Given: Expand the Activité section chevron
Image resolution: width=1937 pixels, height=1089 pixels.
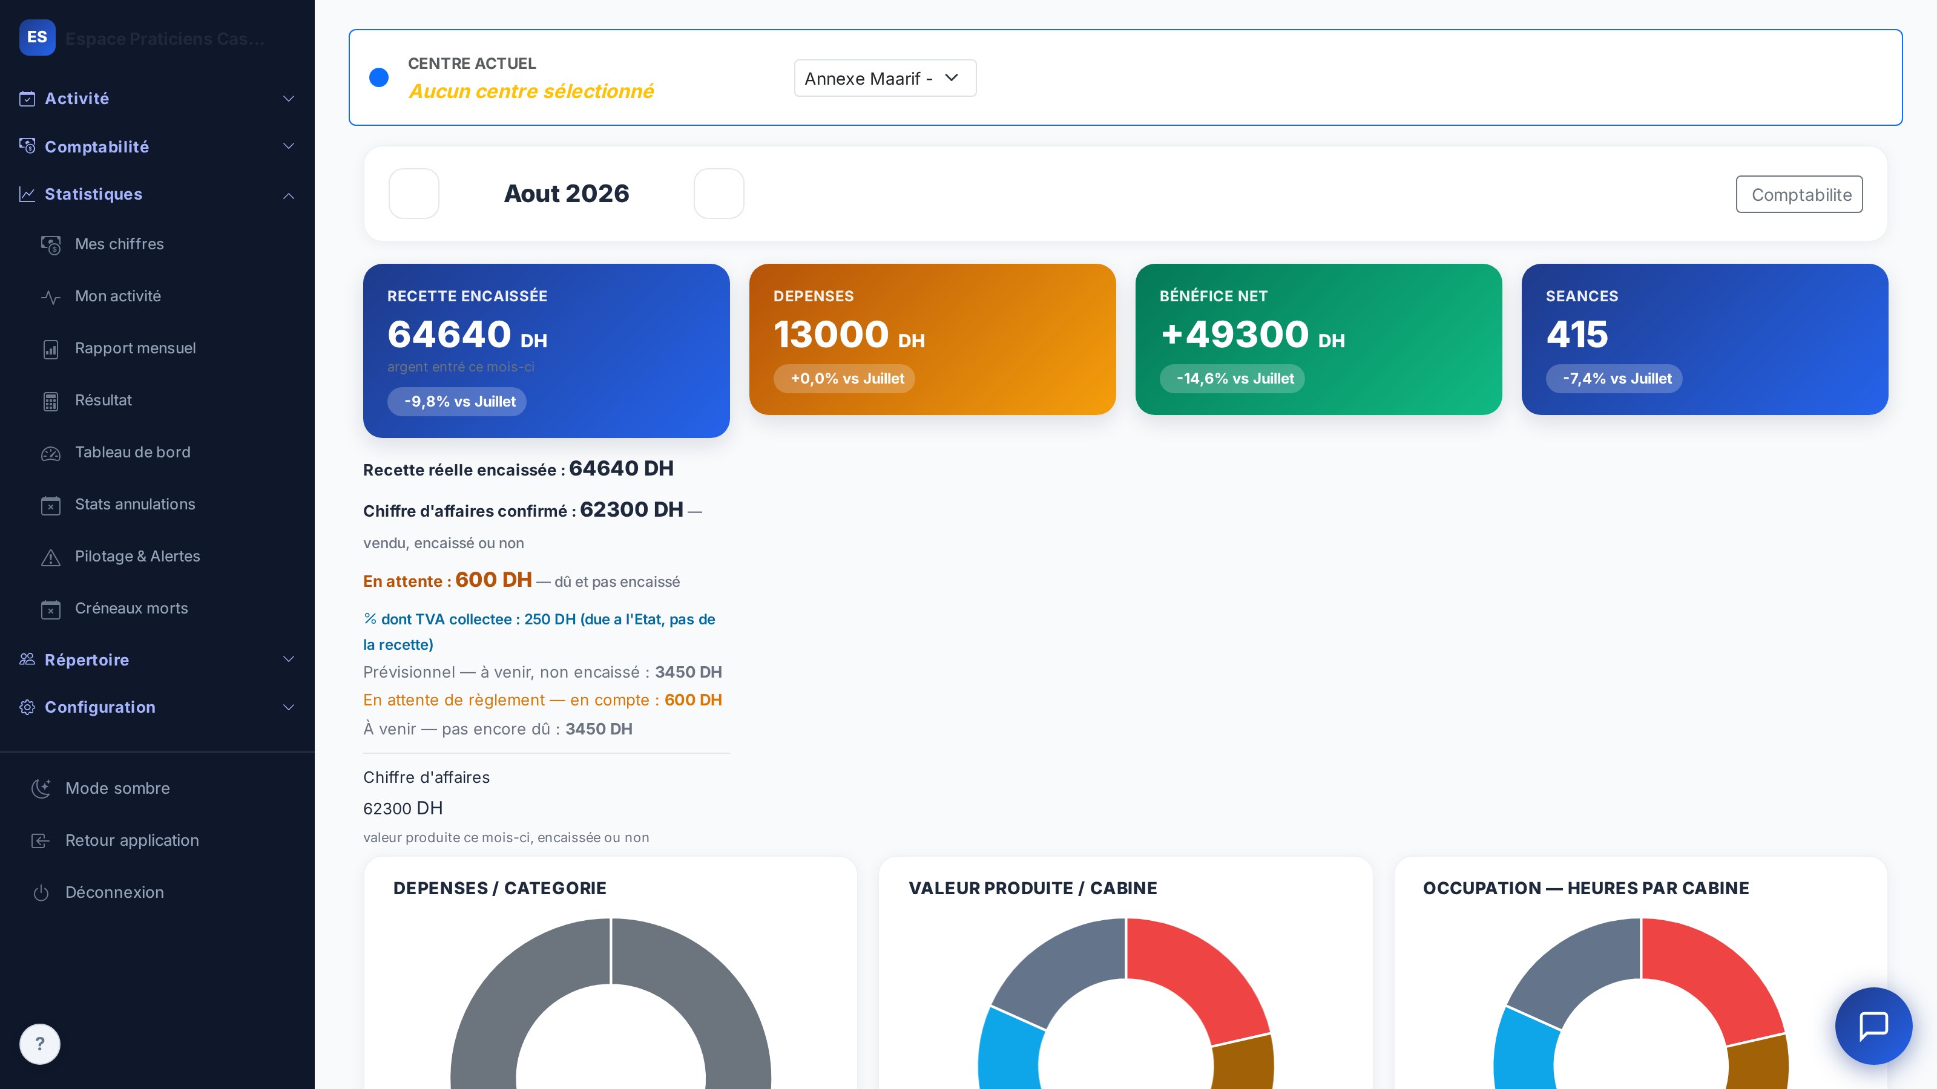Looking at the screenshot, I should coord(288,99).
